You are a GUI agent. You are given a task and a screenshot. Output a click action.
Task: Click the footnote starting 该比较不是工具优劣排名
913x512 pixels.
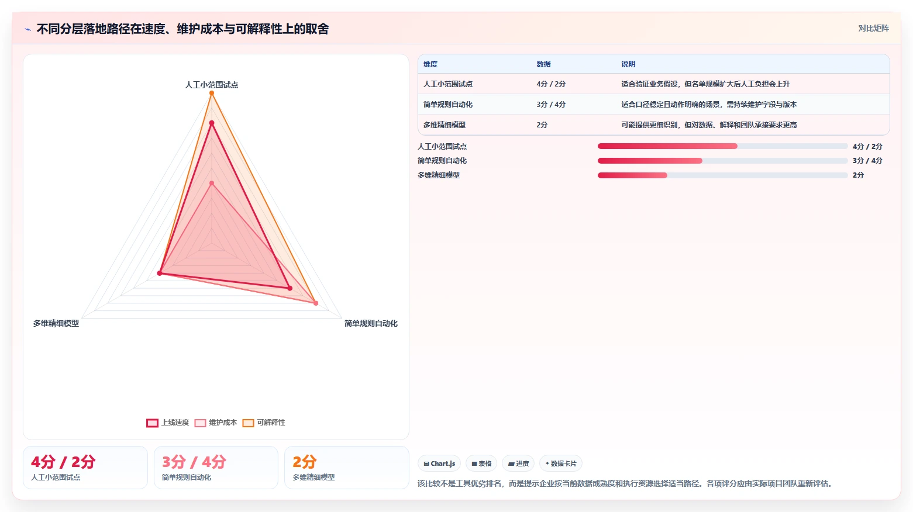click(626, 483)
